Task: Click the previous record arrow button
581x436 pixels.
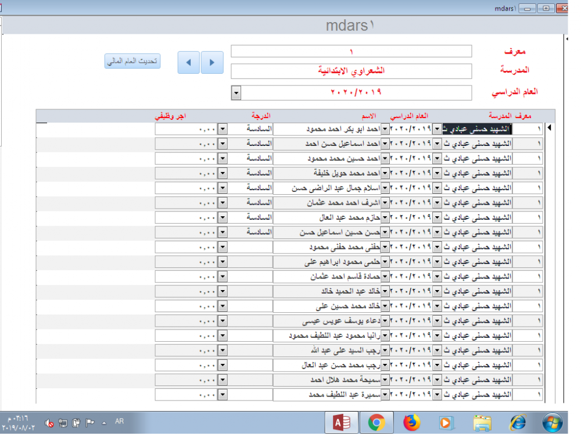Action: coord(189,62)
